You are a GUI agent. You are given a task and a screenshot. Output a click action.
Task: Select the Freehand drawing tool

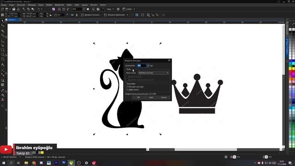point(2,41)
